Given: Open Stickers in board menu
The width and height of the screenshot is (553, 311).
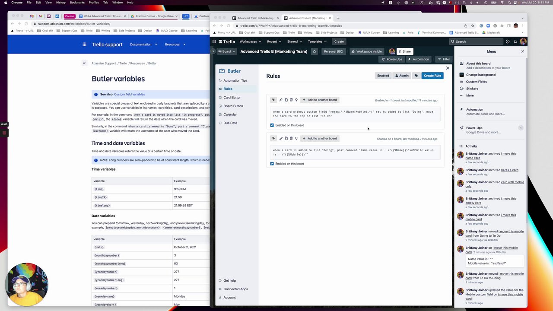Looking at the screenshot, I should pyautogui.click(x=472, y=89).
